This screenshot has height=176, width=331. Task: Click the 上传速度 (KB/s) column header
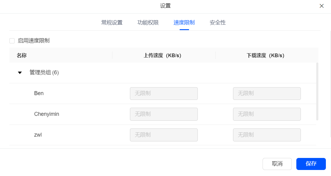(x=162, y=55)
